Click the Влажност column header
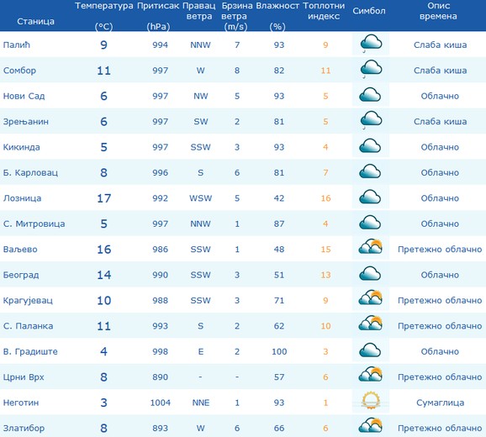The width and height of the screenshot is (486, 437). pyautogui.click(x=277, y=15)
